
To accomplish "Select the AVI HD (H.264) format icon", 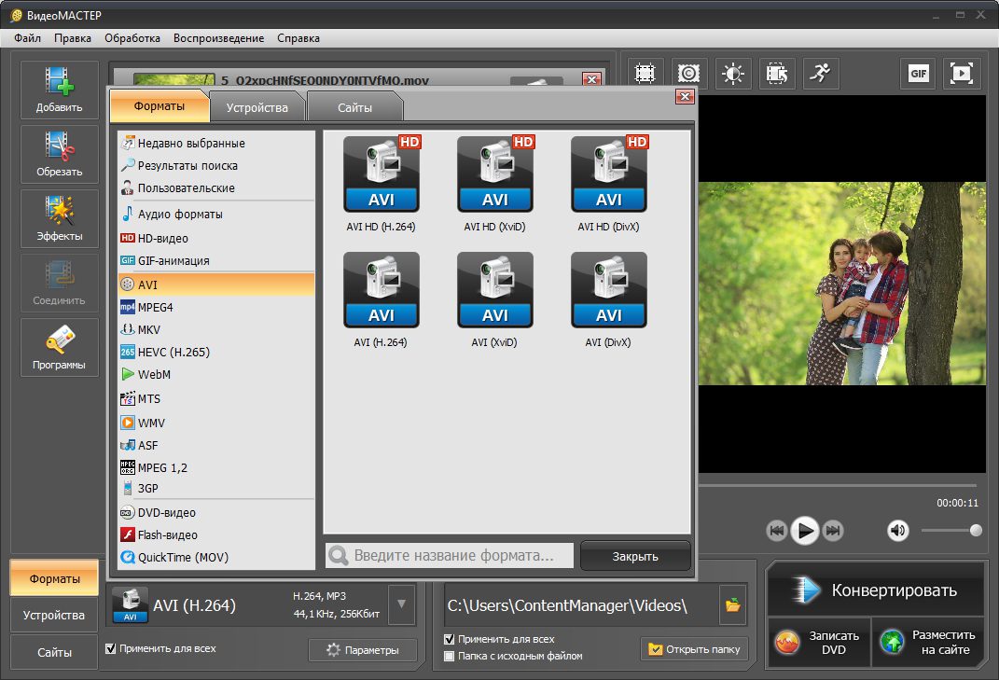I will (381, 174).
